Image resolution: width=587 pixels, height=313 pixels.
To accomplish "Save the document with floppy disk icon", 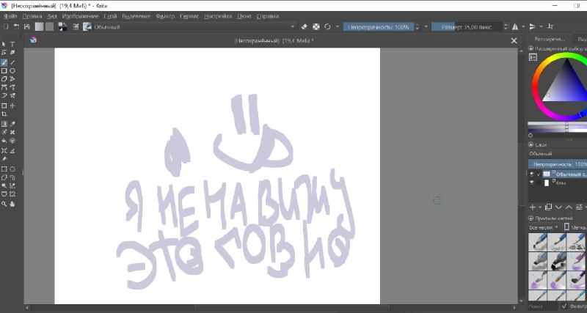I will 27,26.
